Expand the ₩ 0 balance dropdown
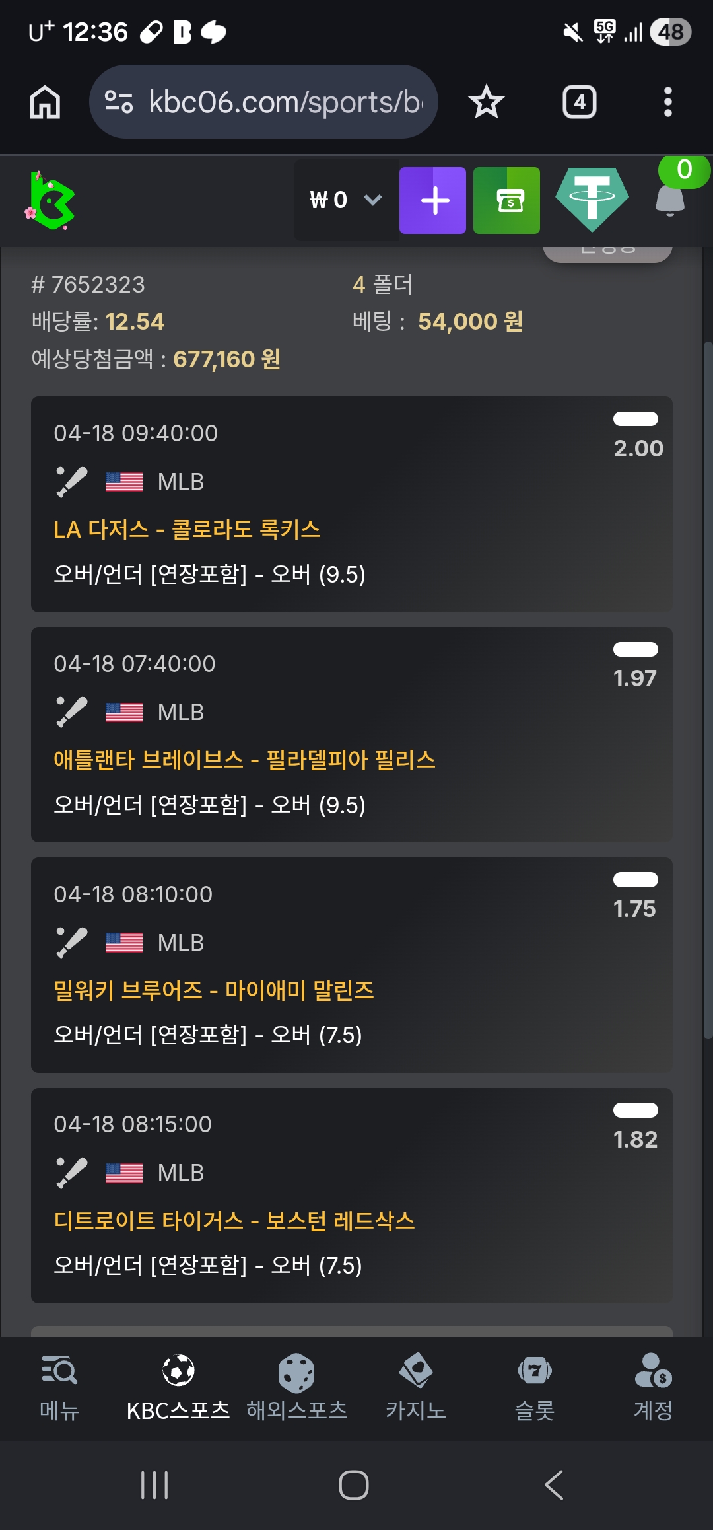 [x=346, y=200]
